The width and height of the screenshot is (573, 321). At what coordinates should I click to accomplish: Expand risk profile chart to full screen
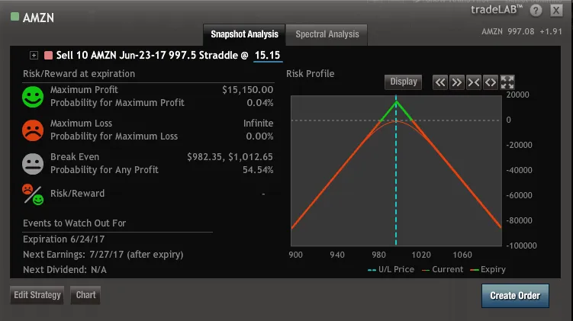coord(507,82)
